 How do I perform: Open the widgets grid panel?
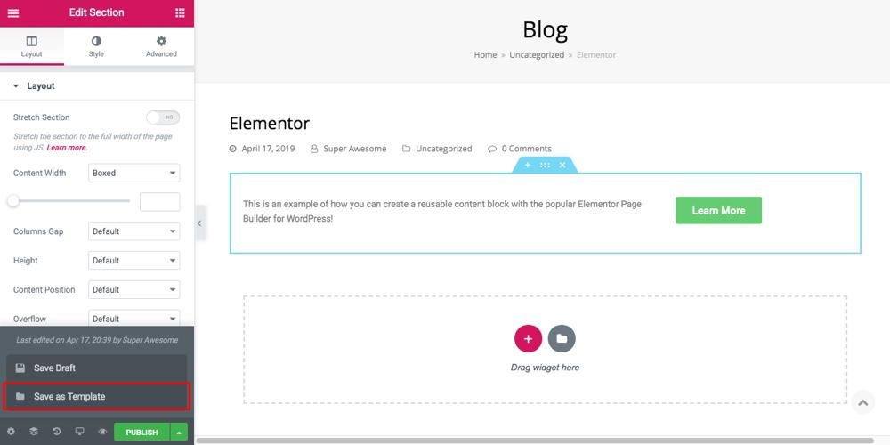pos(180,13)
